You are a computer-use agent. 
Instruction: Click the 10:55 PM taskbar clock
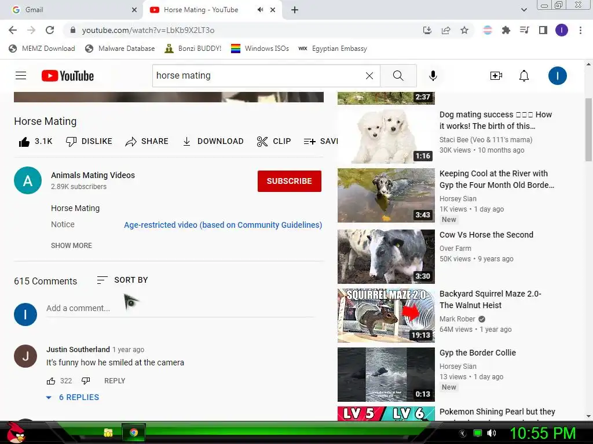[x=543, y=433]
